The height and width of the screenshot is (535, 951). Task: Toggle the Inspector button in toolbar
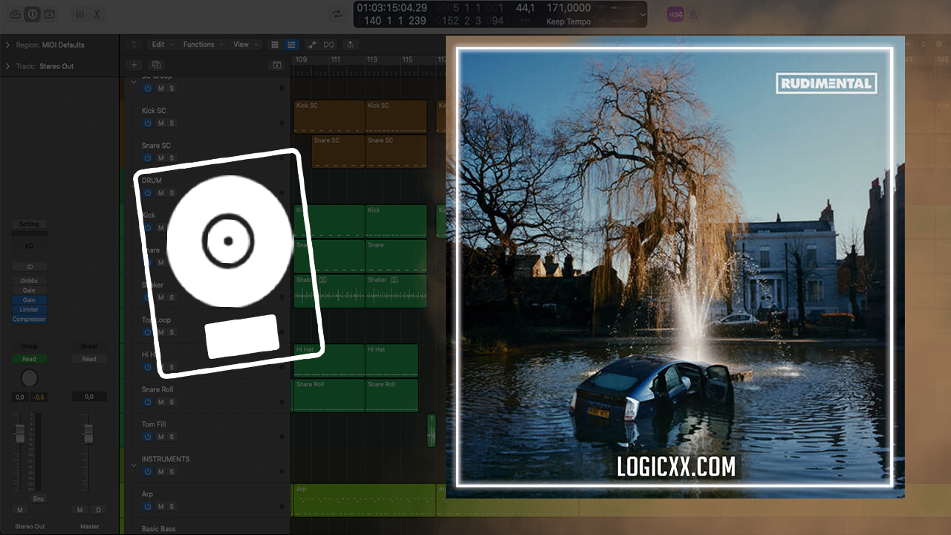tap(32, 14)
